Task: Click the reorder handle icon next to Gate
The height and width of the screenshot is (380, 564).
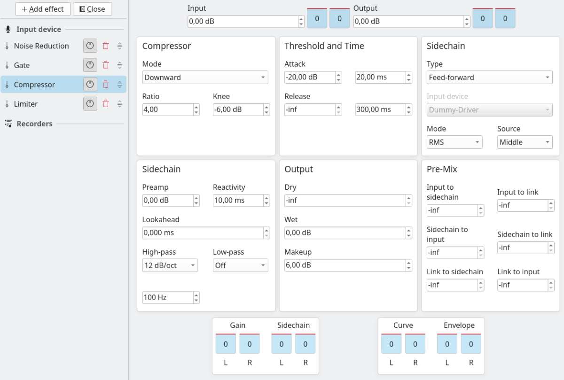Action: click(x=120, y=65)
